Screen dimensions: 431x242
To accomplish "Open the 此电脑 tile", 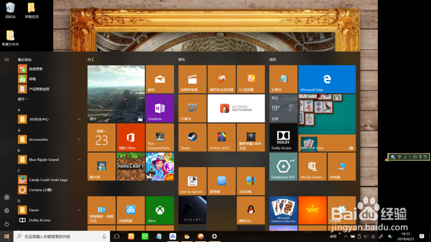I will point(342,166).
